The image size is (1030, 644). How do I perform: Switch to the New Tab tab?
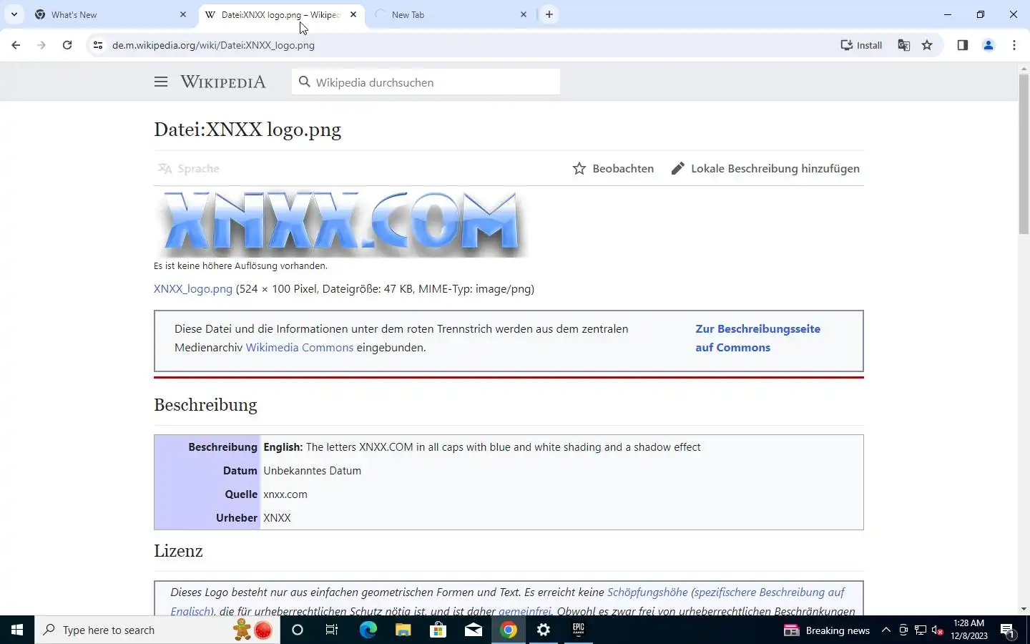[x=451, y=14]
